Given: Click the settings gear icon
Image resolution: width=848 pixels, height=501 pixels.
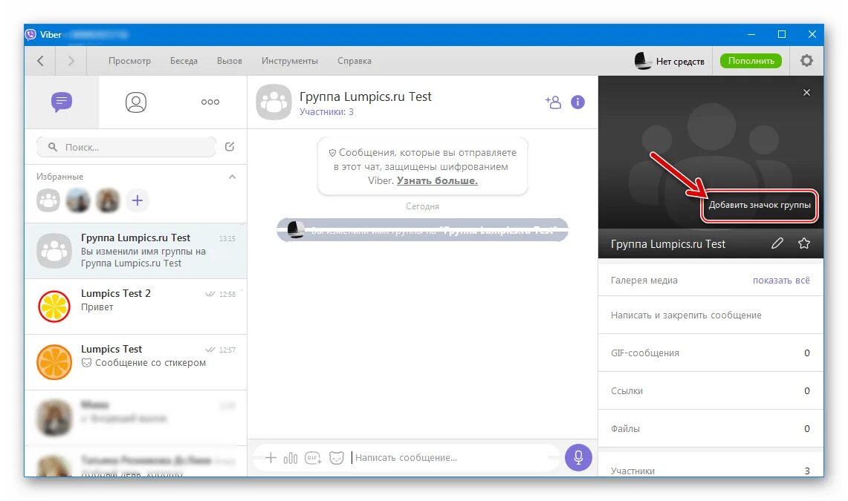Looking at the screenshot, I should click(x=806, y=60).
